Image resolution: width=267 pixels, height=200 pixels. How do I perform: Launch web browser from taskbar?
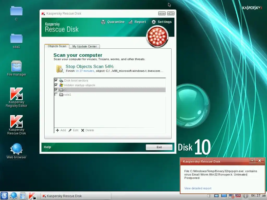click(13, 196)
